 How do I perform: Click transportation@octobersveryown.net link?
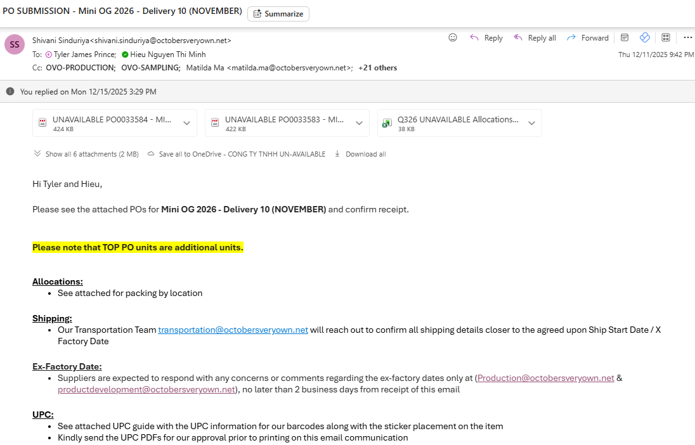tap(233, 330)
